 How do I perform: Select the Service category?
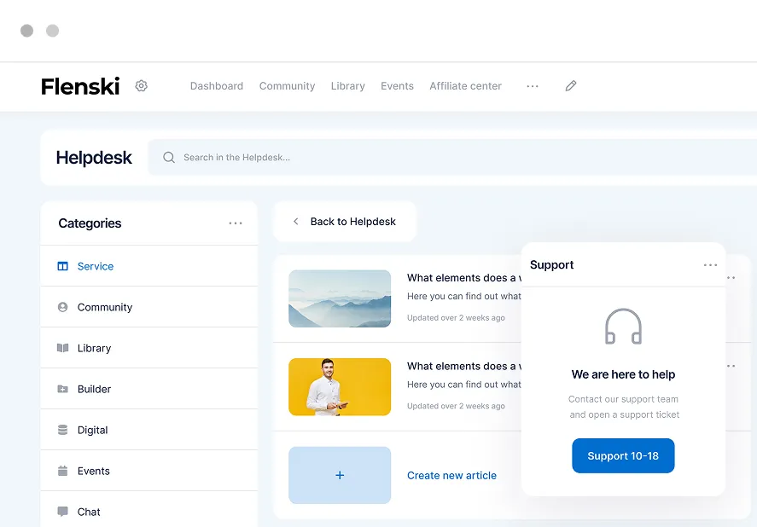[x=95, y=266]
